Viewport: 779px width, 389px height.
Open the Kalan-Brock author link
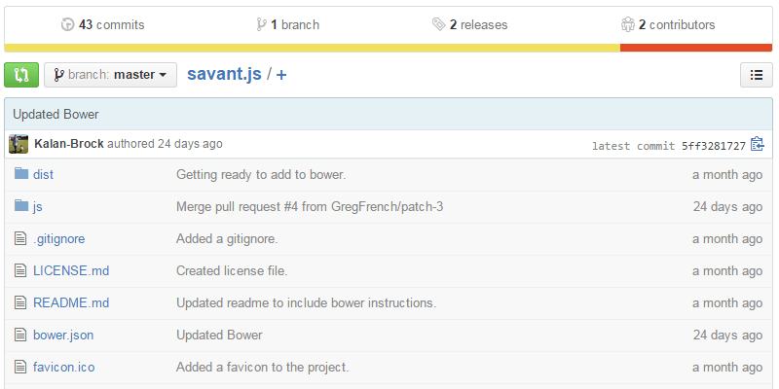tap(68, 144)
